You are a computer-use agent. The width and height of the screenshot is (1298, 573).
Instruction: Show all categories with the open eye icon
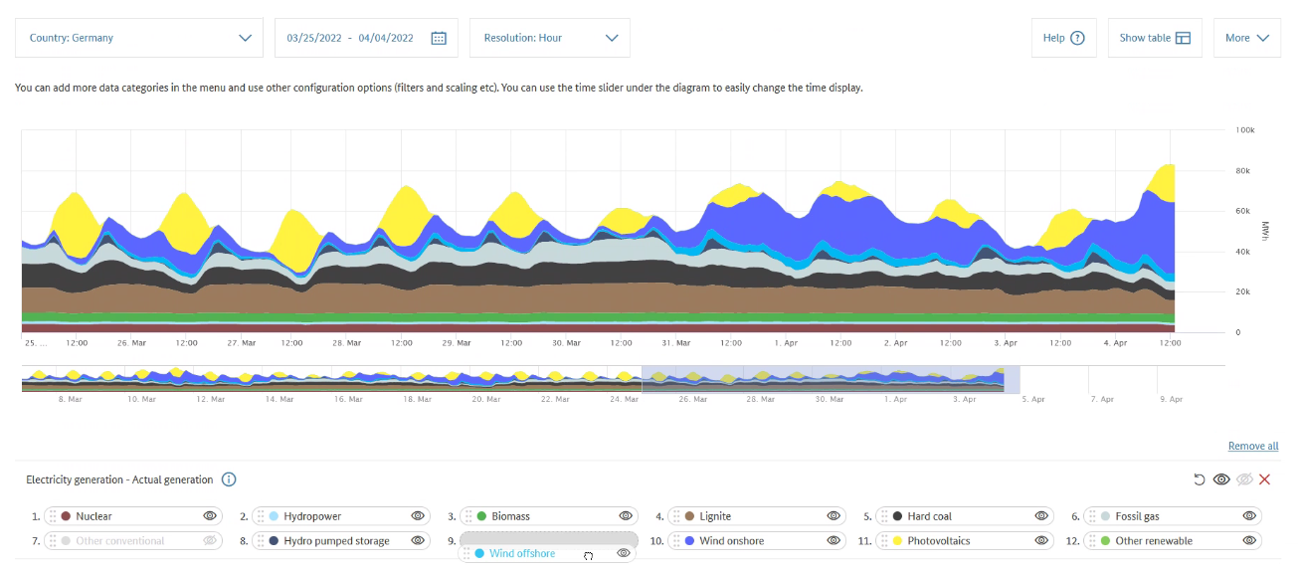tap(1221, 479)
